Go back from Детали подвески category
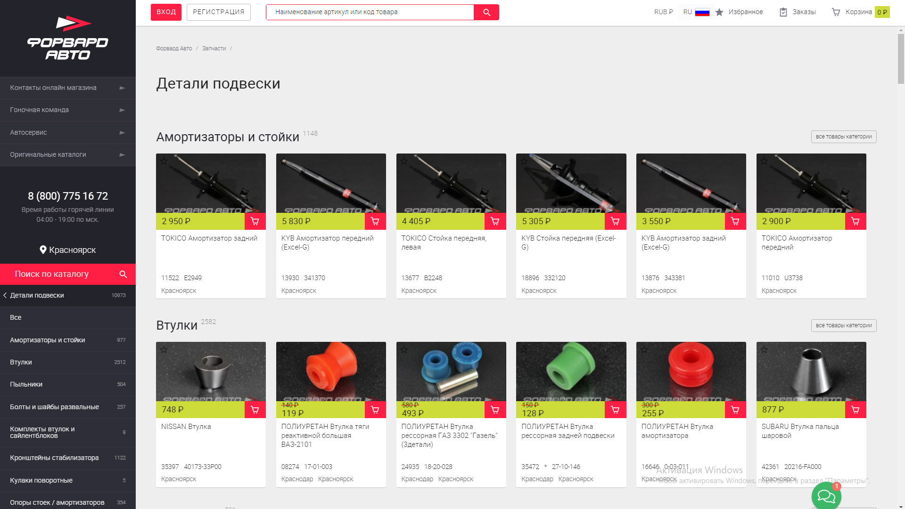This screenshot has height=509, width=905. tap(5, 295)
